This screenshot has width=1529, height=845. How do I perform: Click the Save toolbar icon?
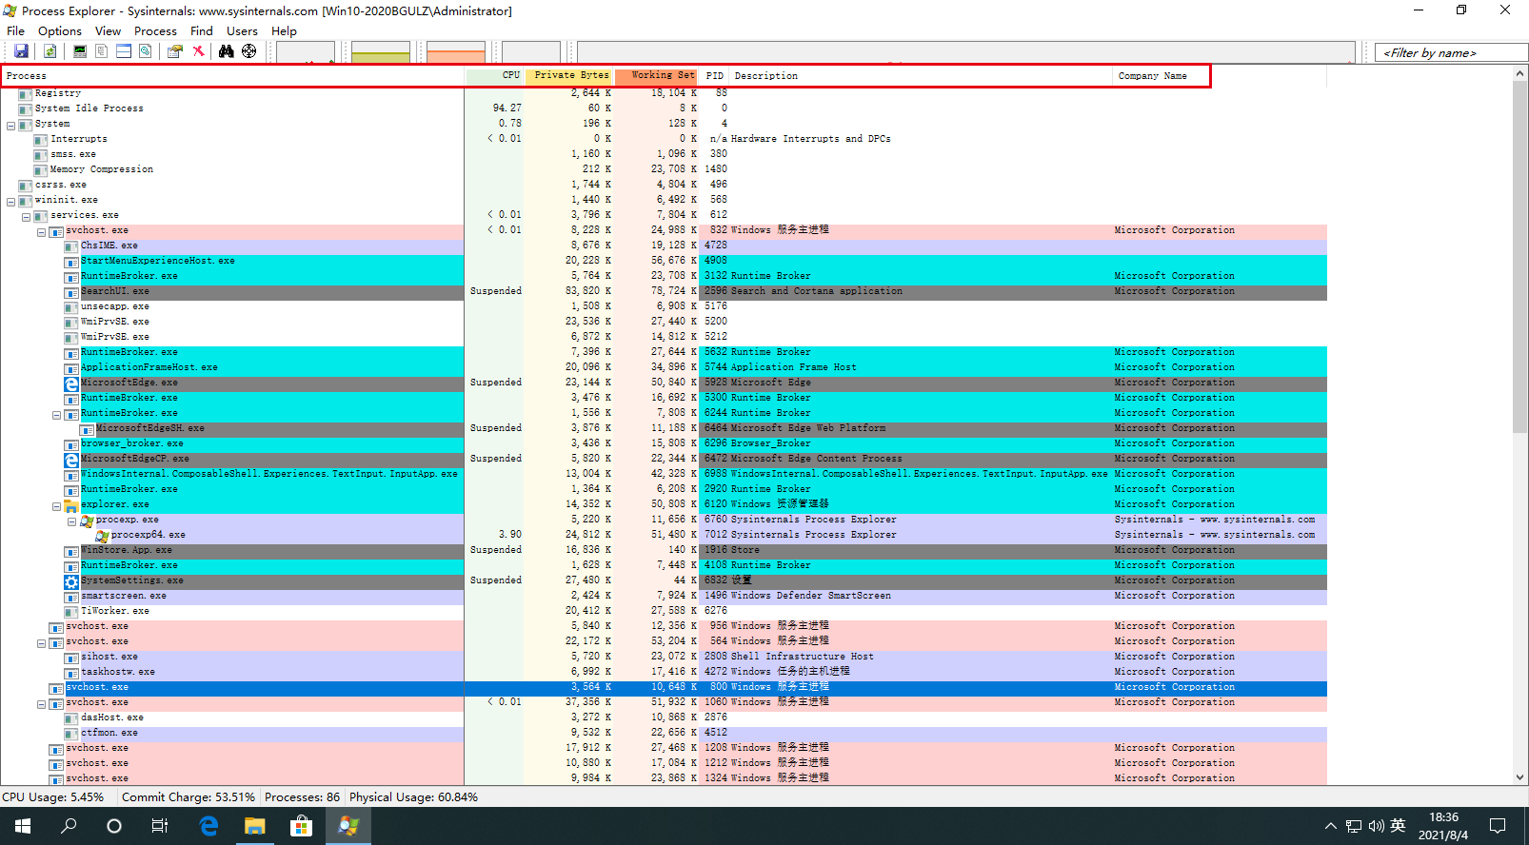point(21,51)
